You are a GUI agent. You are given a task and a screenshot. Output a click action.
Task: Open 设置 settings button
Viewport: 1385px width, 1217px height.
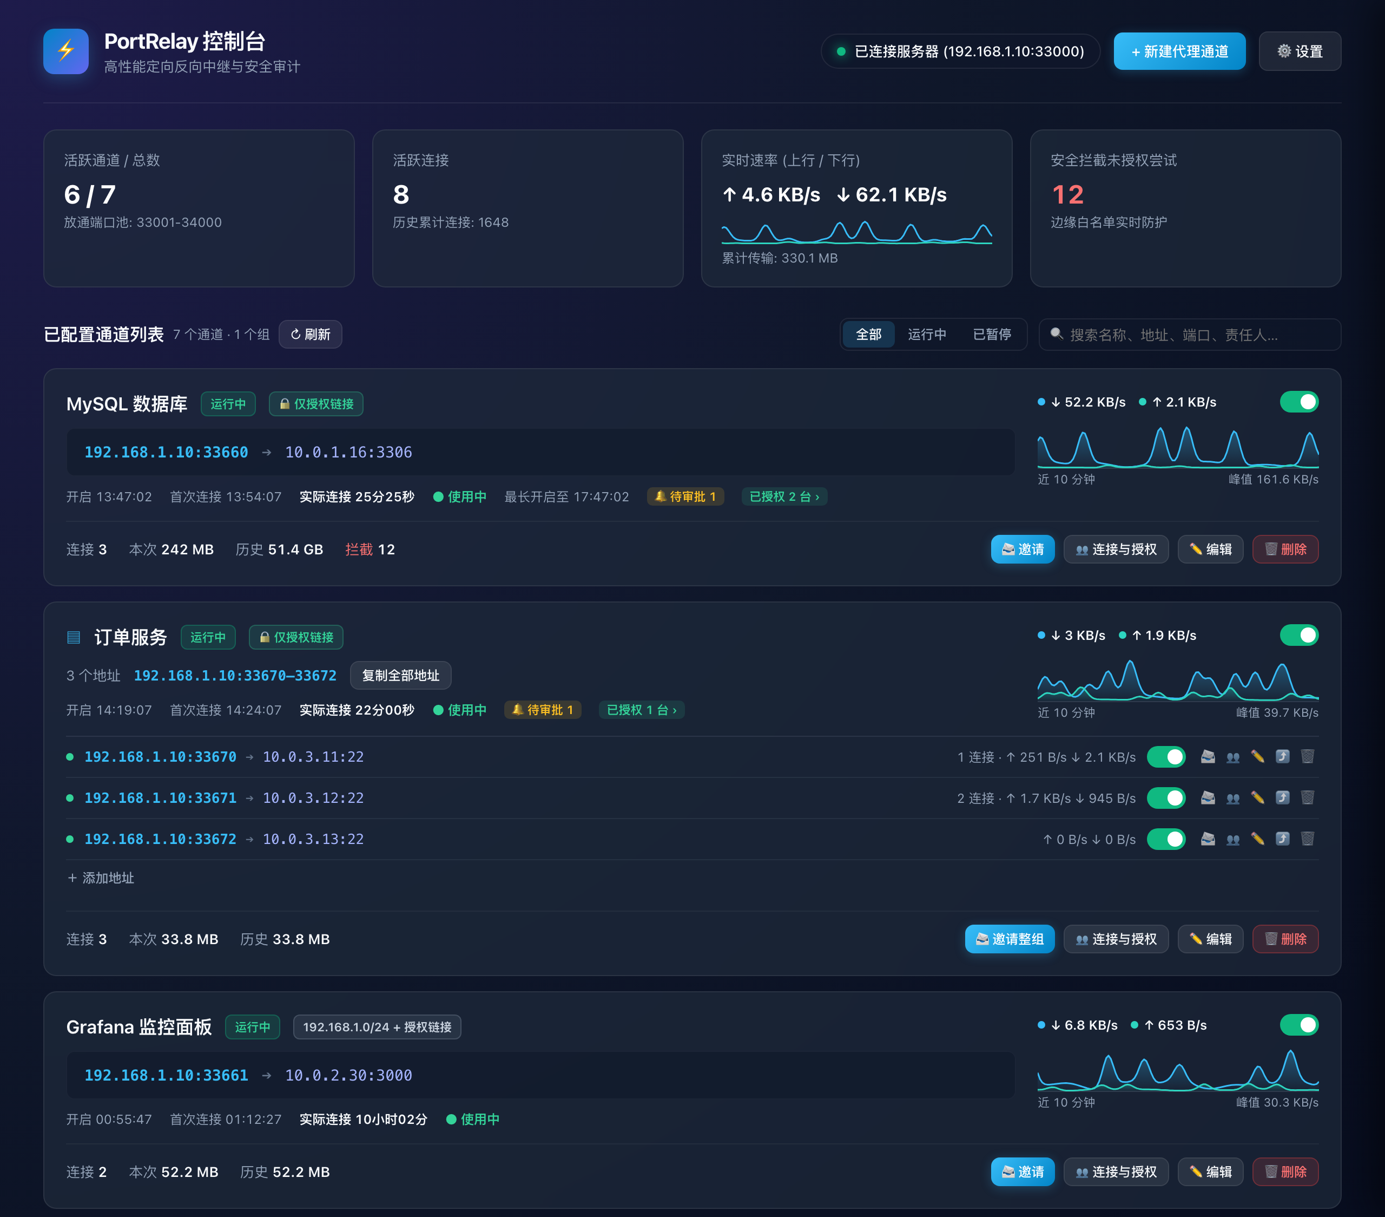click(1300, 51)
